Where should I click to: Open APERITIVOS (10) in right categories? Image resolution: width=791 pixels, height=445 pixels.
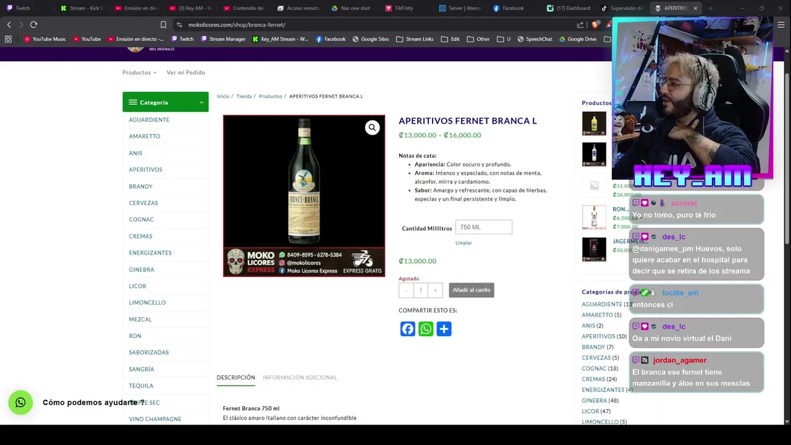pos(604,336)
